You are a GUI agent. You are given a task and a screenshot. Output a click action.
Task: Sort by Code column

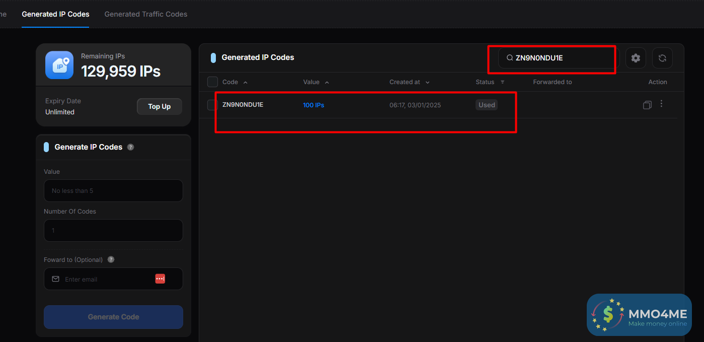pos(234,82)
